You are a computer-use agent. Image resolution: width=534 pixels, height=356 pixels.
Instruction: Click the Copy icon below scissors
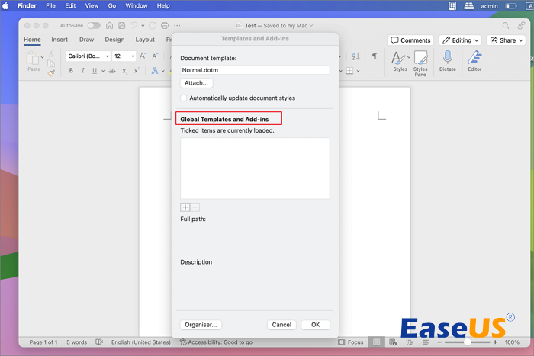coord(51,63)
